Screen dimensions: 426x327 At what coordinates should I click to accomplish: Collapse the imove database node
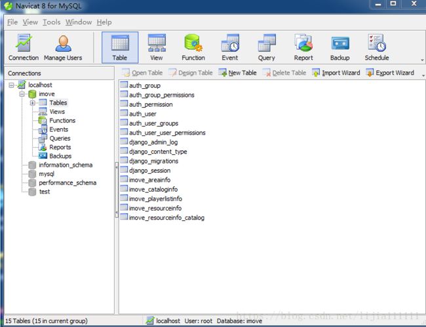pos(22,94)
